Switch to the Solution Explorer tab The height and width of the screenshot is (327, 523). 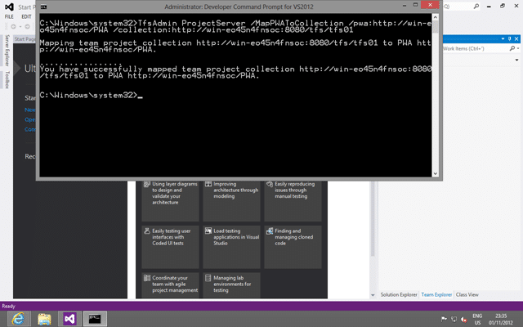tap(399, 294)
